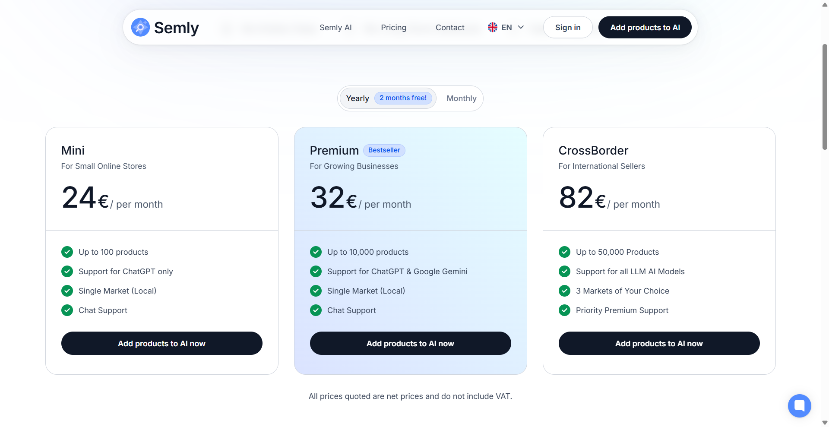Image resolution: width=829 pixels, height=427 pixels.
Task: Open the chat support bubble
Action: click(800, 406)
